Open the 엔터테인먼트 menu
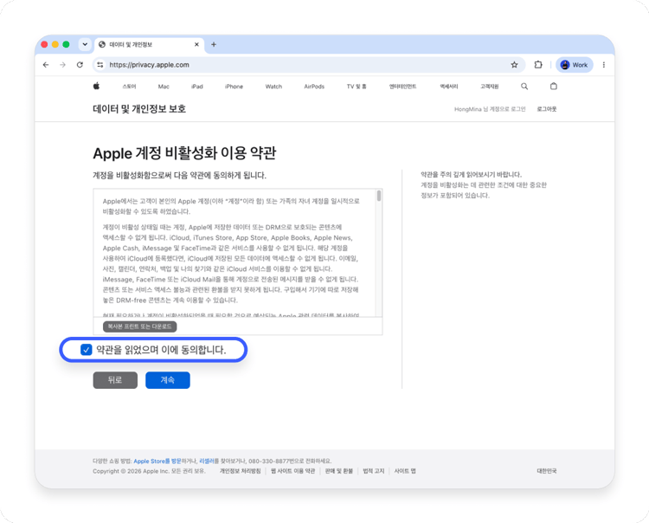The height and width of the screenshot is (523, 649). [402, 87]
